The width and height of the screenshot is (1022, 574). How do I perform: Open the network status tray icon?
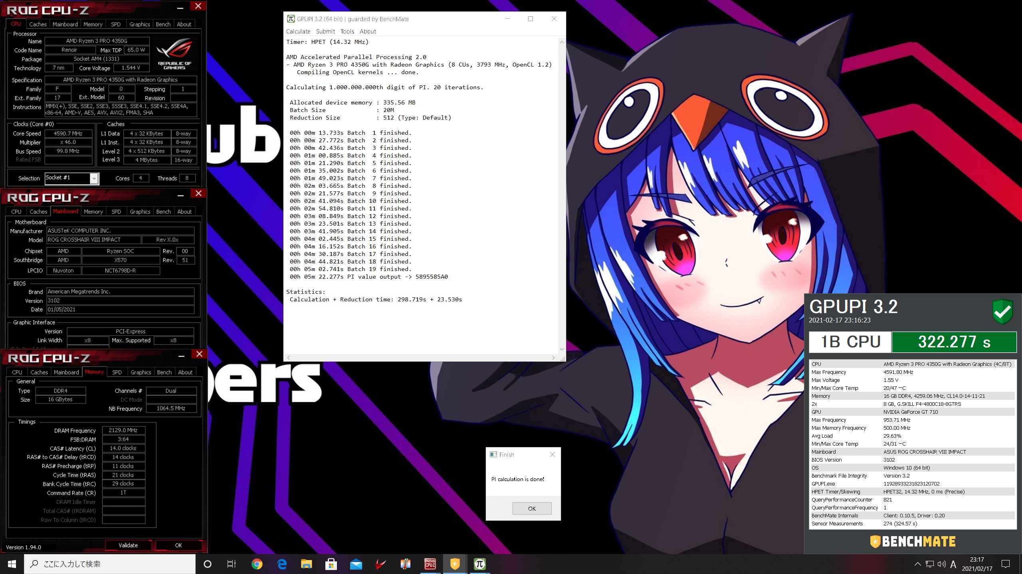click(x=930, y=564)
